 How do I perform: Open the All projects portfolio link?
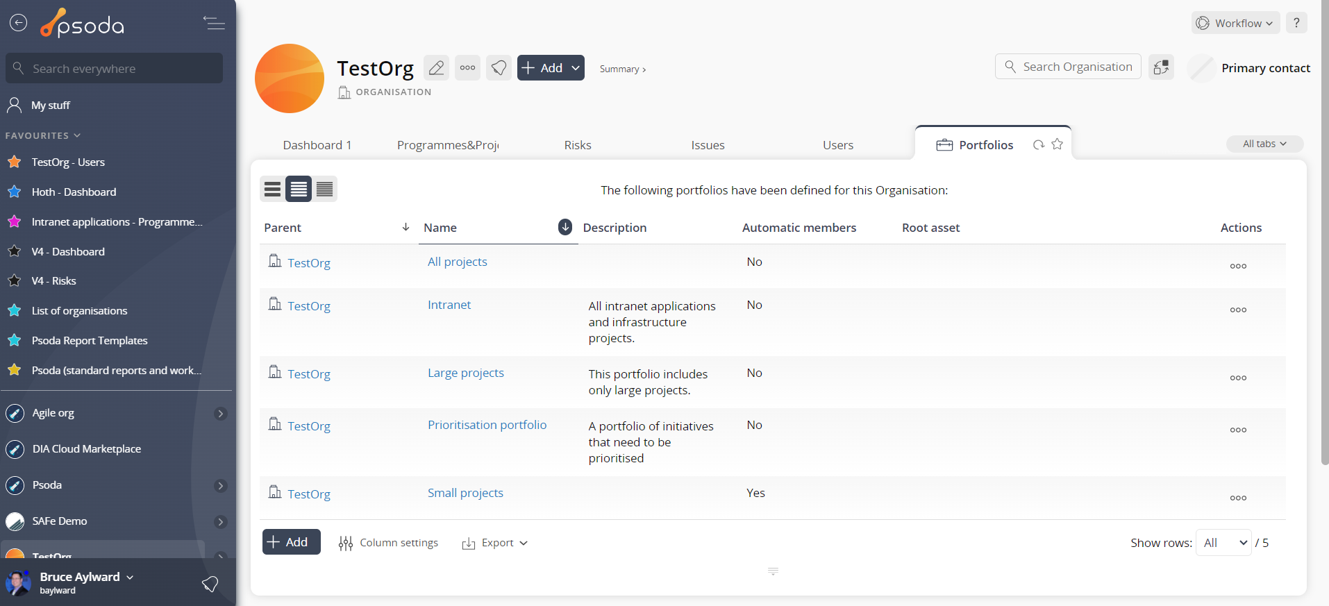[x=458, y=262]
